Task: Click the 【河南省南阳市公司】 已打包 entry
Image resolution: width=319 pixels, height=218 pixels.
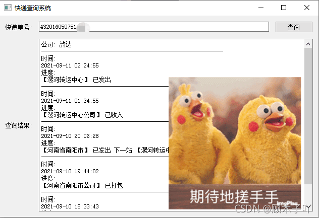Action: (82, 185)
